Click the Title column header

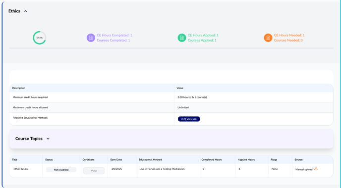point(14,160)
